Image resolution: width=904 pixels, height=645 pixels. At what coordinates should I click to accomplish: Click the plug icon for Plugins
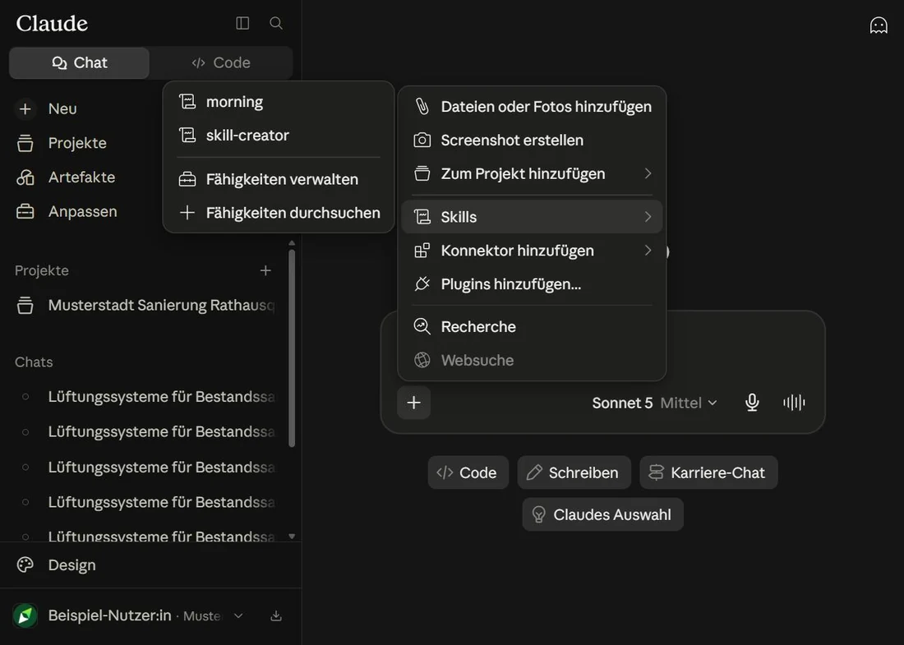422,284
